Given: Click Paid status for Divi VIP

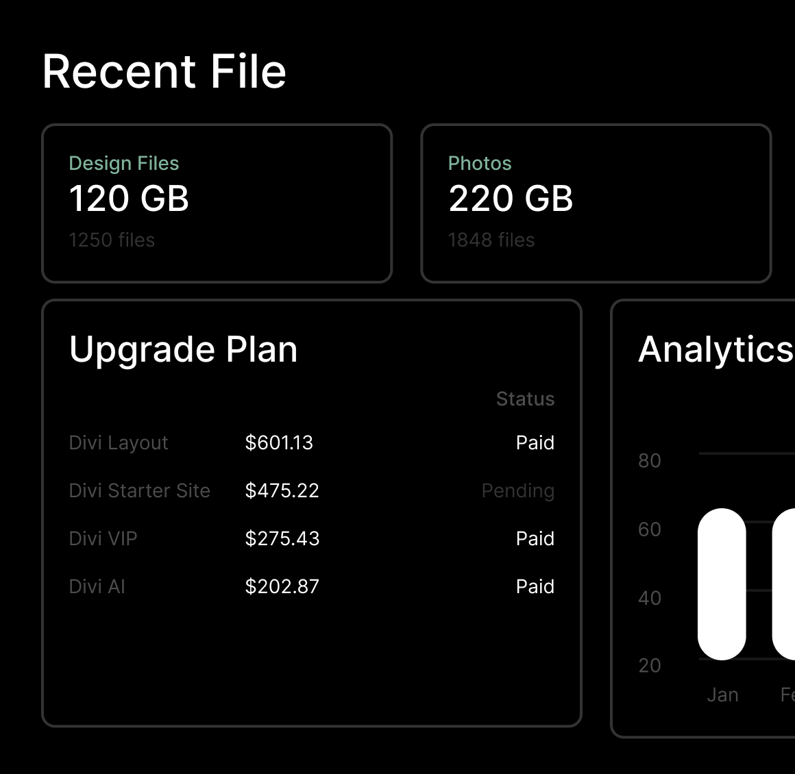Looking at the screenshot, I should pos(535,539).
